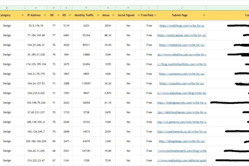The width and height of the screenshot is (249, 166).
Task: Select DR cell 76
Action: (54, 45)
